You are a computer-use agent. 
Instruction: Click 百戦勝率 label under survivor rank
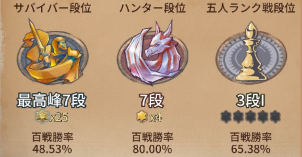tap(52, 137)
